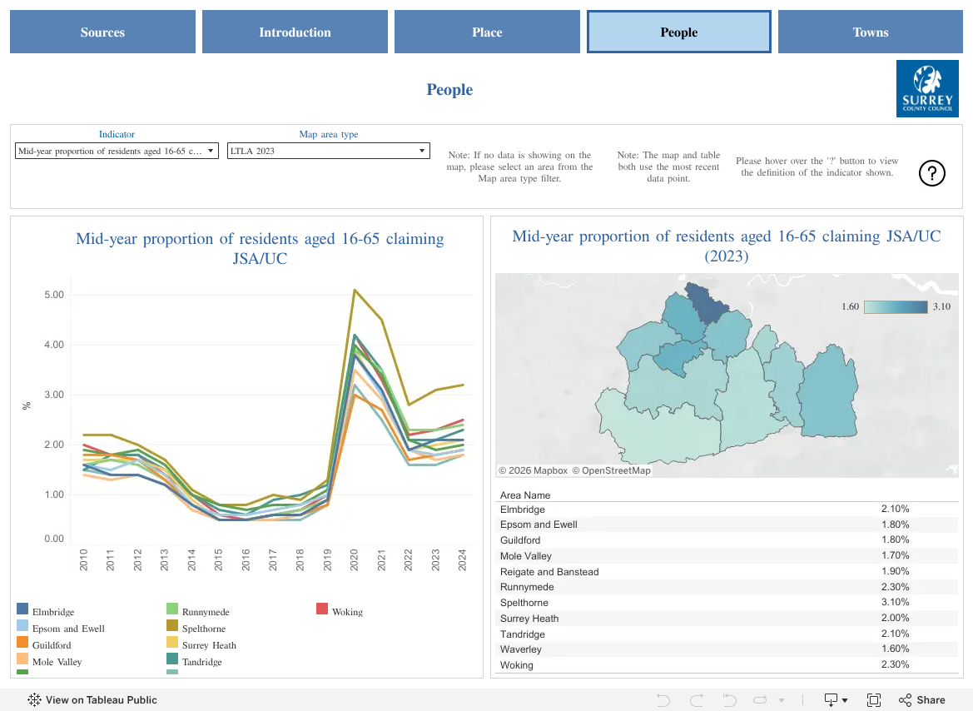Image resolution: width=973 pixels, height=711 pixels.
Task: Open the Place tab
Action: 487,32
